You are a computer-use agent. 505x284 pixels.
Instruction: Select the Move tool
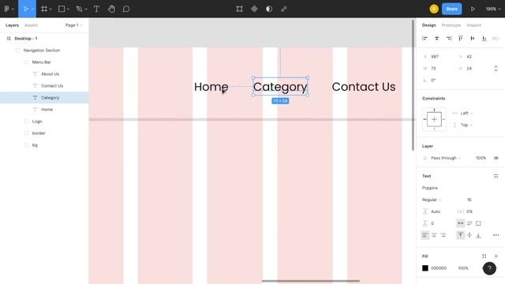(25, 9)
